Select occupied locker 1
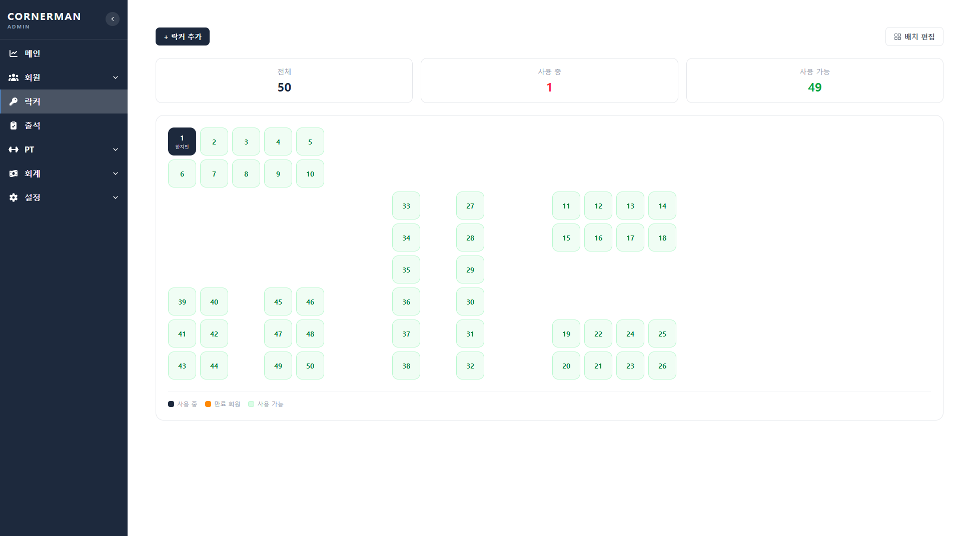968x536 pixels. [182, 141]
